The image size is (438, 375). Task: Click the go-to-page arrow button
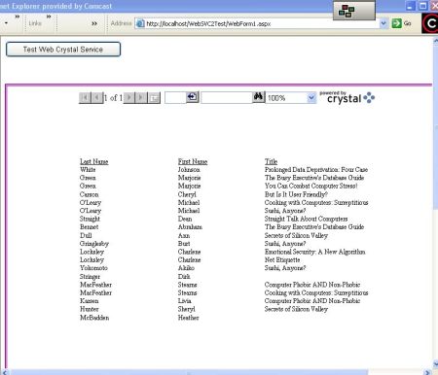193,97
